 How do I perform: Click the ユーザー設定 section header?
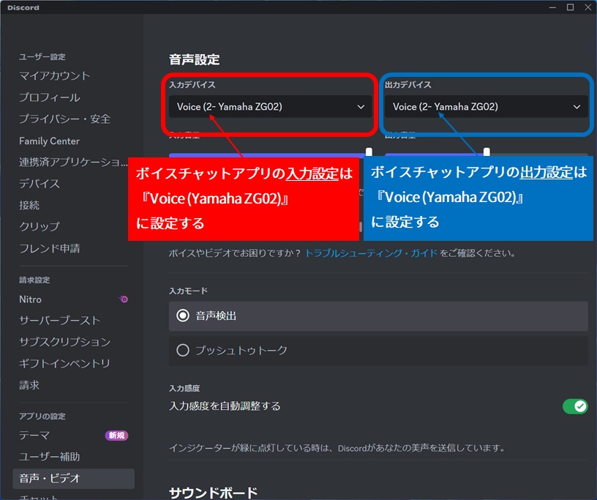coord(42,57)
